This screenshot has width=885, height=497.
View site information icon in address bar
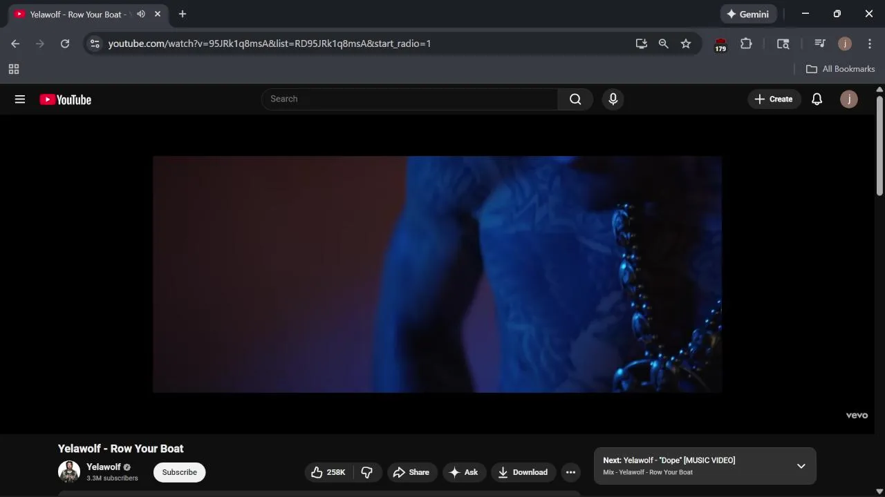[x=95, y=43]
